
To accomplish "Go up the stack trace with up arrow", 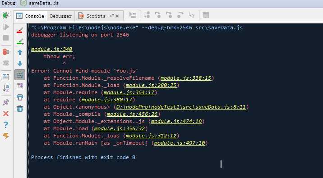I will pyautogui.click(x=20, y=52).
